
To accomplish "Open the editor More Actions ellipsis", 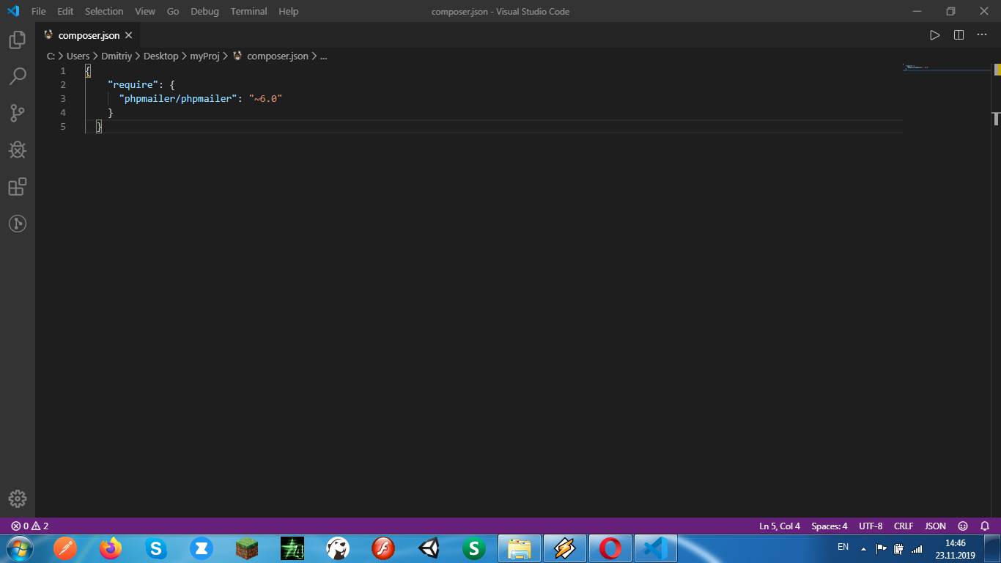I will click(x=982, y=35).
